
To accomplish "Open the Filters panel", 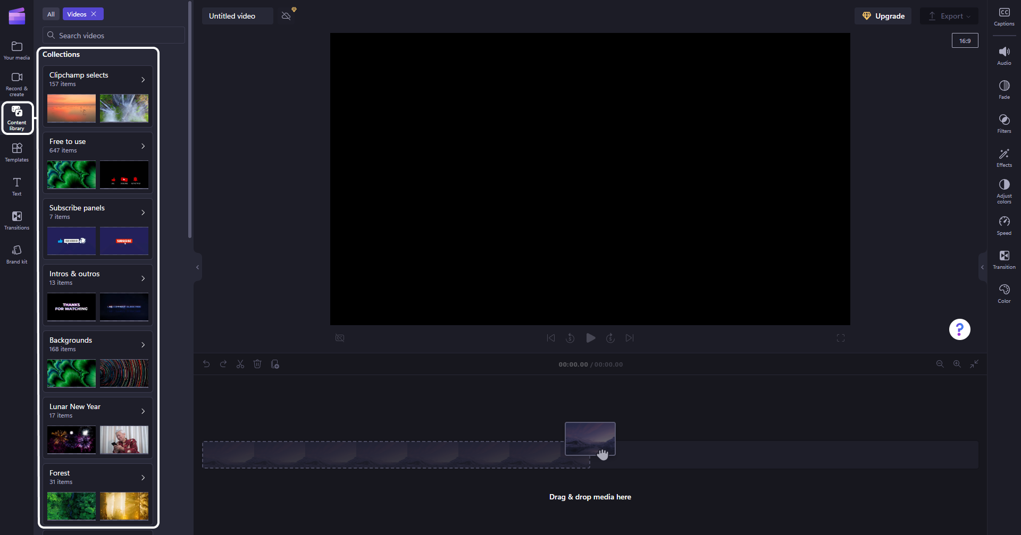I will coord(1003,123).
